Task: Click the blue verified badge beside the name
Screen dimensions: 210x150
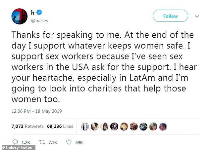Action: 40,12
